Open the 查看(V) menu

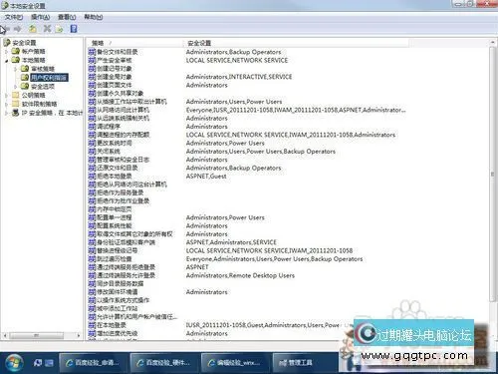[67, 17]
